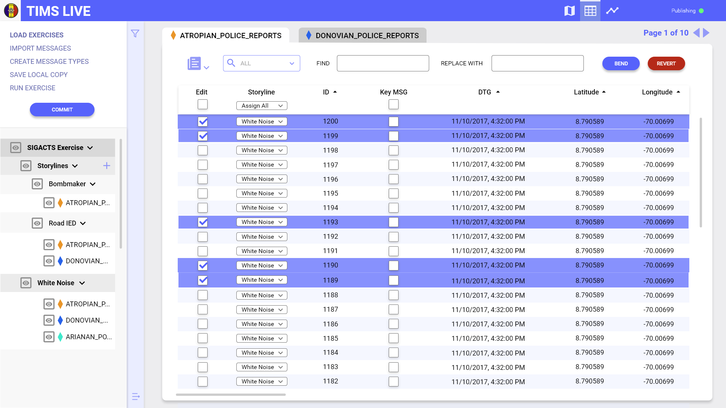Image resolution: width=726 pixels, height=408 pixels.
Task: Select the orange diamond icon under Bombmaker
Action: [x=60, y=203]
